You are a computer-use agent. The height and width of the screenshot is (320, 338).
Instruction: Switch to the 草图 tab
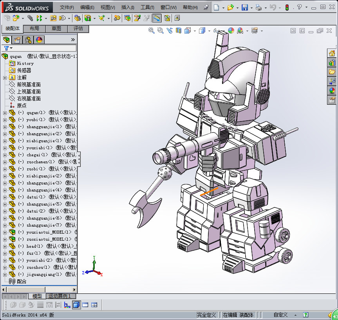pyautogui.click(x=56, y=29)
